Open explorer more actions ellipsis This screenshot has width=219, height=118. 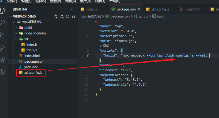point(71,9)
